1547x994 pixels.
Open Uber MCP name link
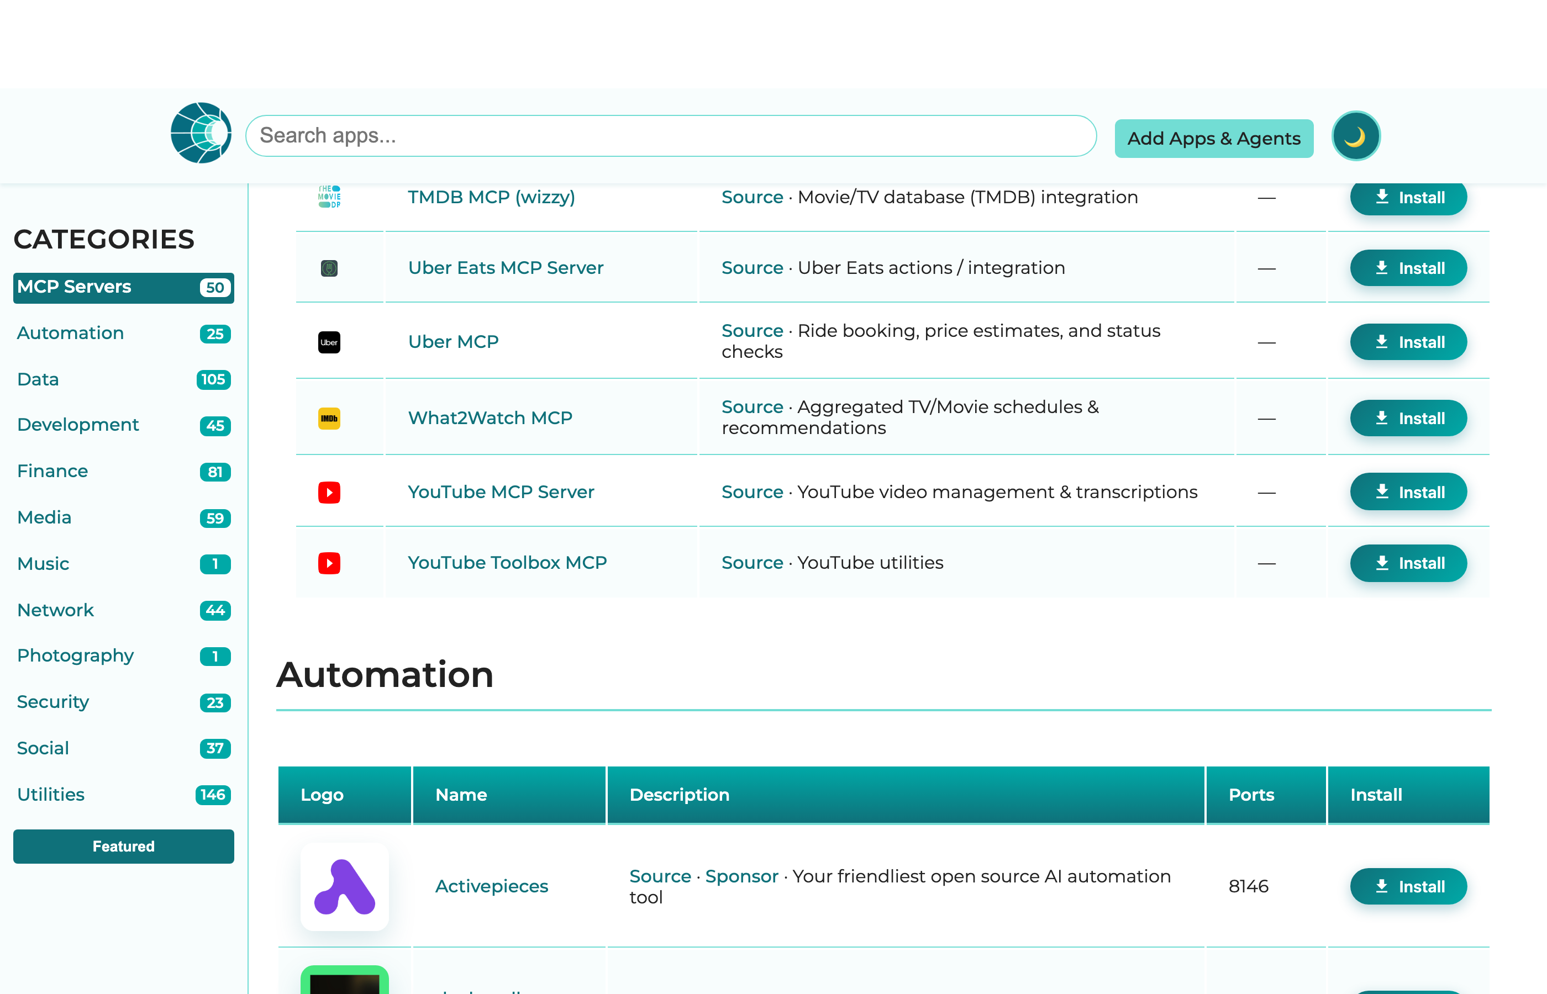pos(453,342)
